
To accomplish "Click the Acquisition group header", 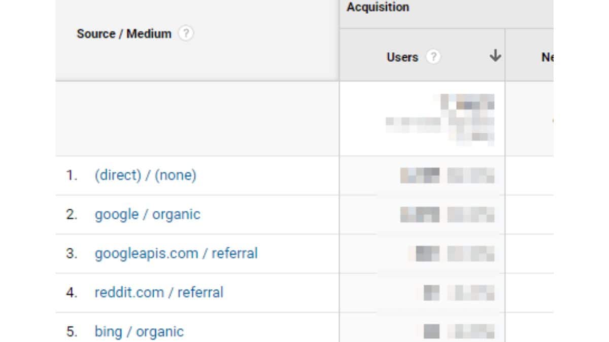I will pyautogui.click(x=378, y=8).
